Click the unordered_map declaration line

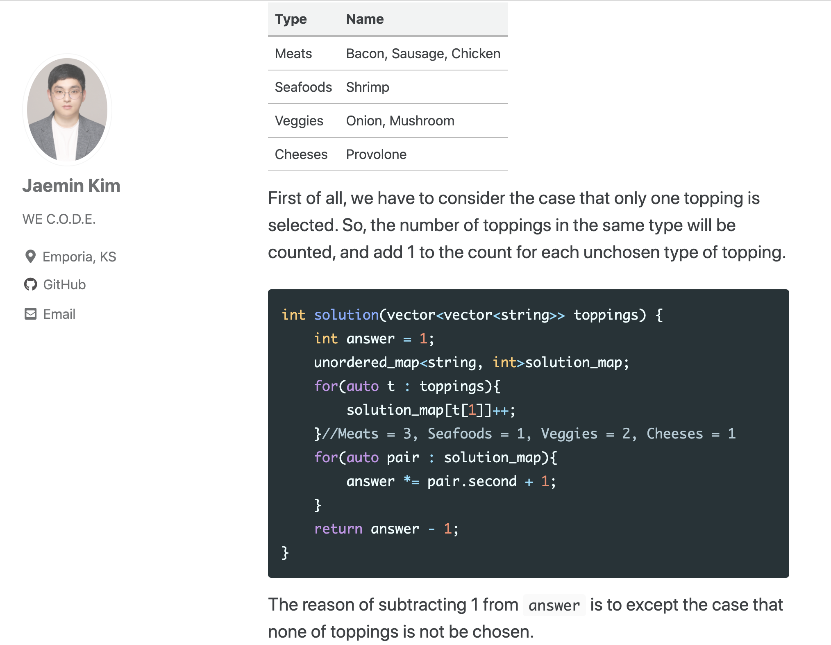pyautogui.click(x=471, y=362)
